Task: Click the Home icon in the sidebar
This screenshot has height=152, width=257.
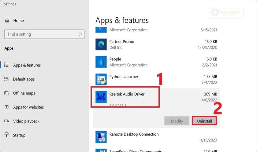Action: pos(7,21)
